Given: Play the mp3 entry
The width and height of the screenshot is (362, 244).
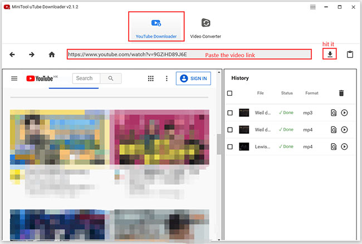Looking at the screenshot, I should pos(344,113).
